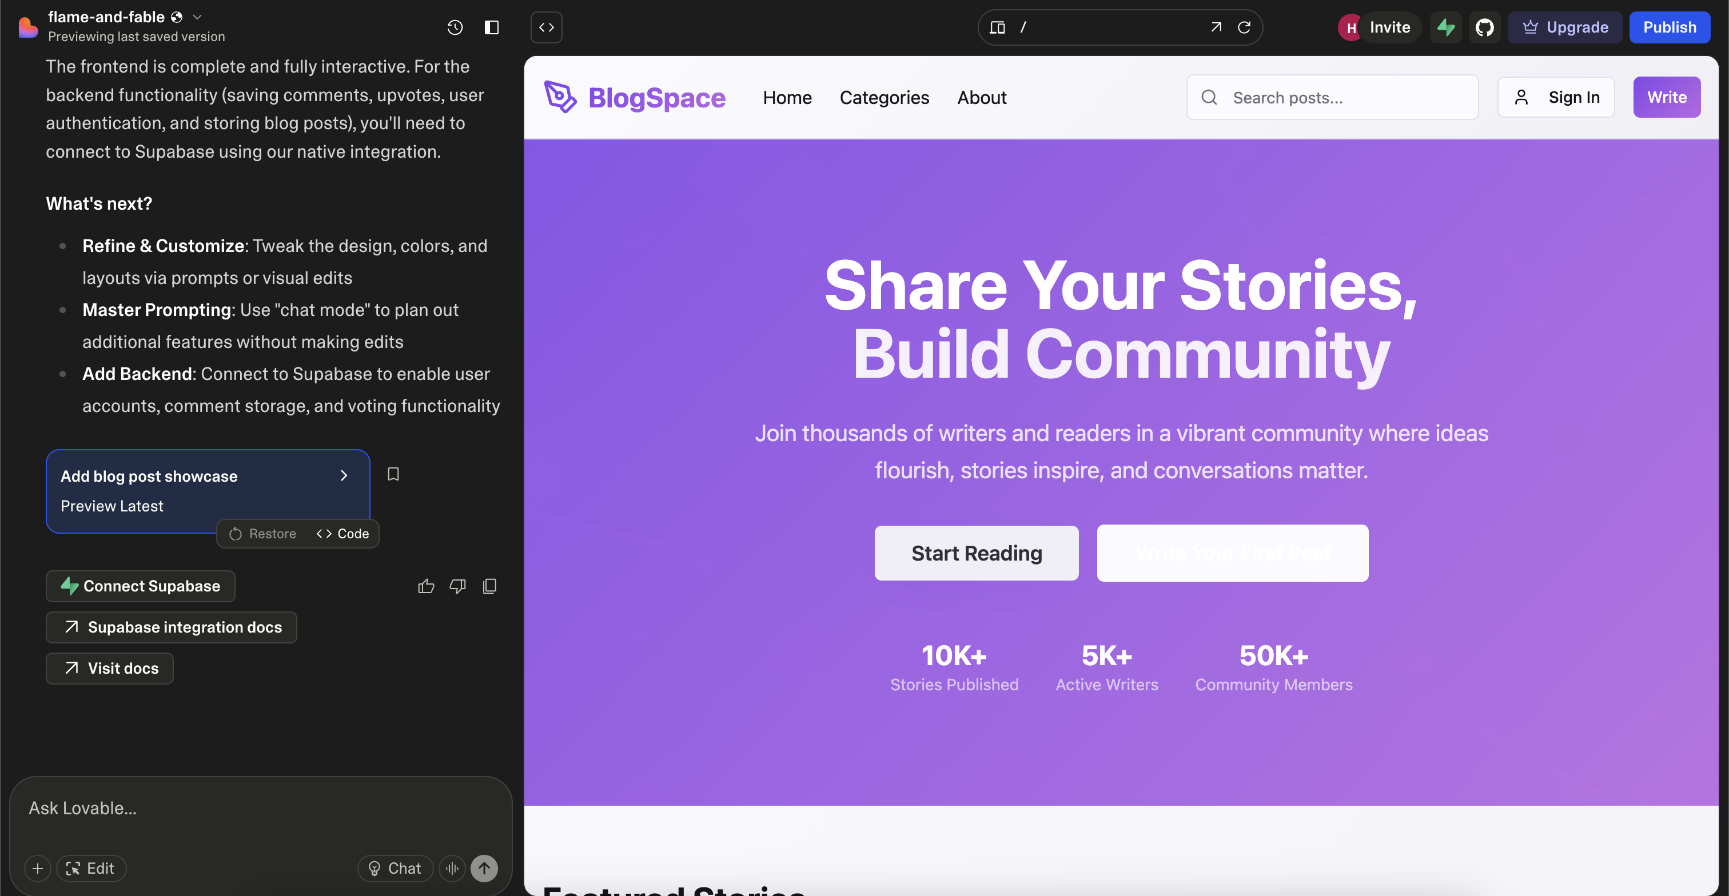Open Categories in BlogSpace nav
This screenshot has width=1729, height=896.
pyautogui.click(x=884, y=97)
